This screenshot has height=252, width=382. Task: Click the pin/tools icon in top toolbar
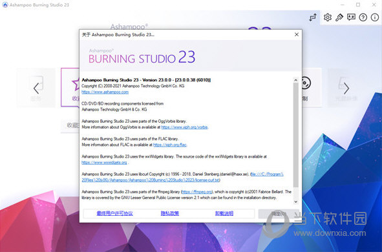point(339,17)
